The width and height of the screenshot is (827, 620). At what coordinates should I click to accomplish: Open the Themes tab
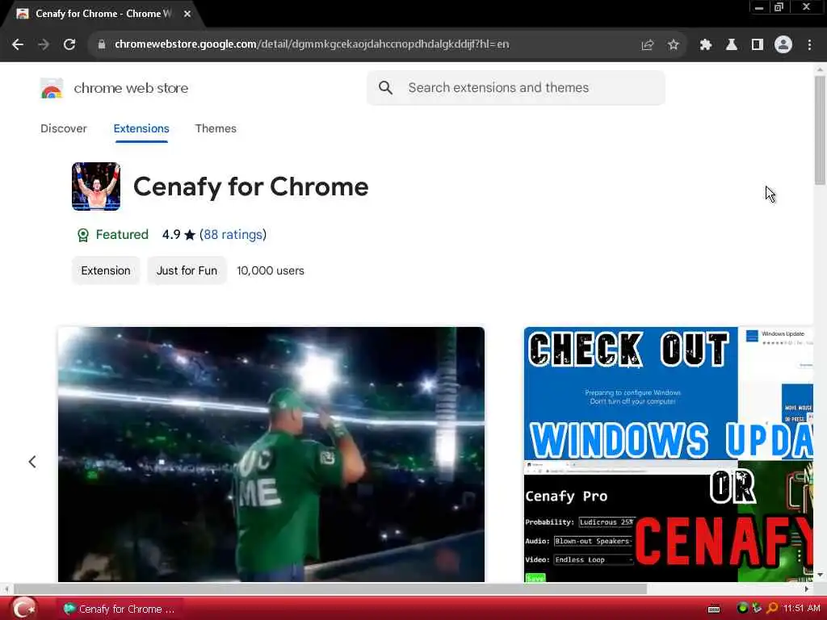click(x=216, y=128)
